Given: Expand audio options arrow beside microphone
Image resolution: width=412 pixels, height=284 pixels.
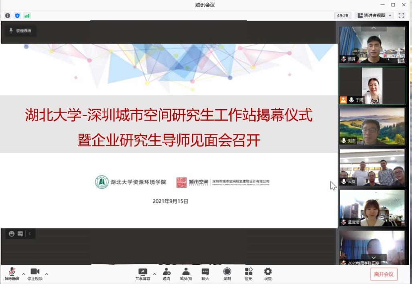Looking at the screenshot, I should click(x=24, y=274).
